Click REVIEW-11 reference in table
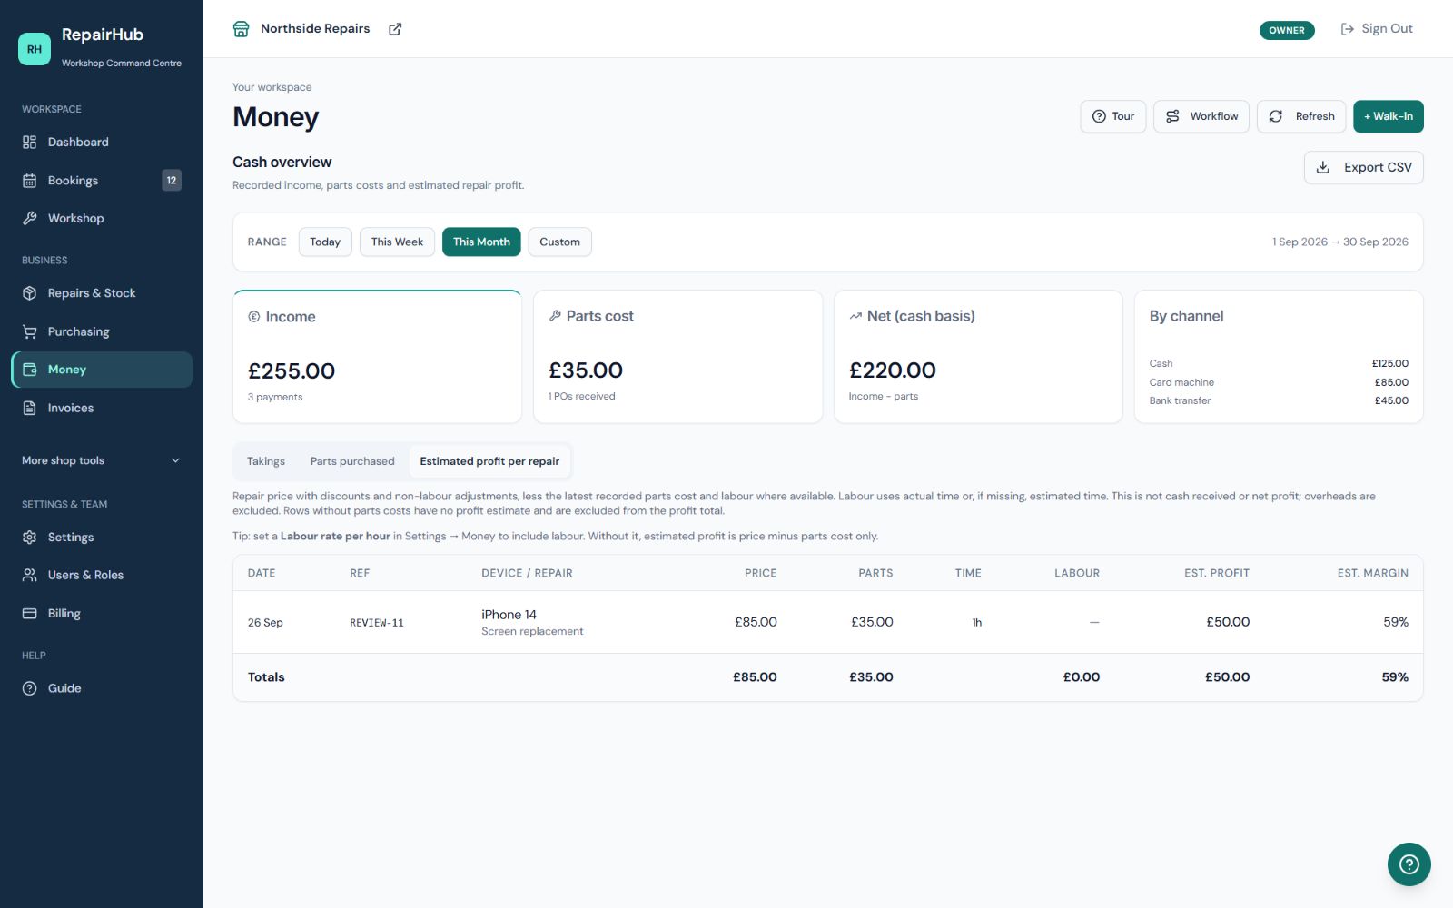The image size is (1453, 908). [x=377, y=623]
